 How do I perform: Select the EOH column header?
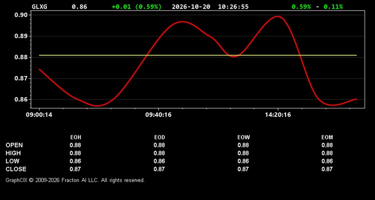[75, 137]
